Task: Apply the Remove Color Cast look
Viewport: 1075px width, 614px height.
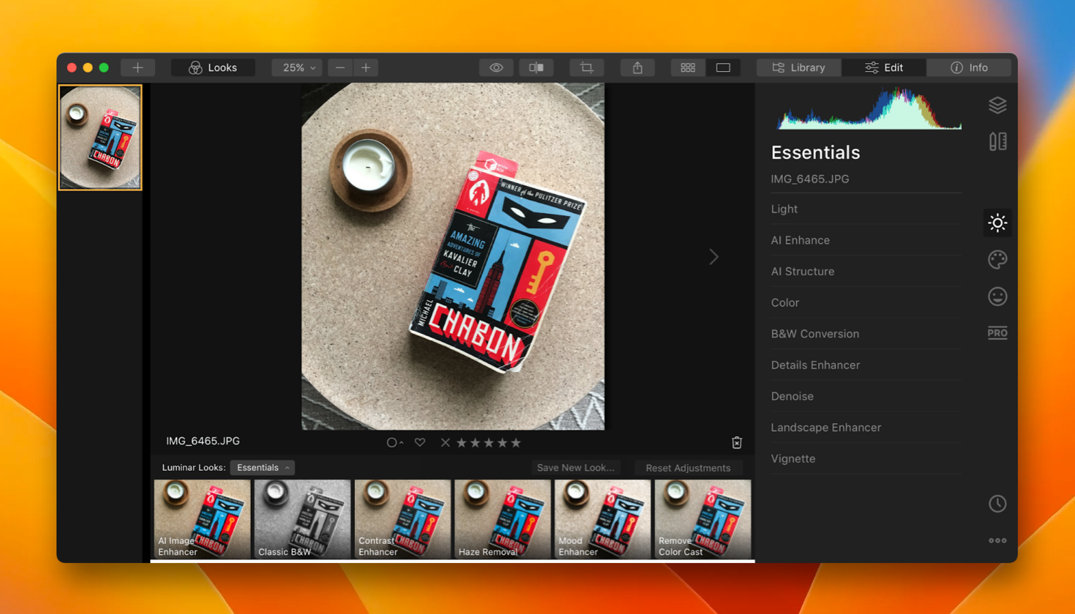Action: (703, 519)
